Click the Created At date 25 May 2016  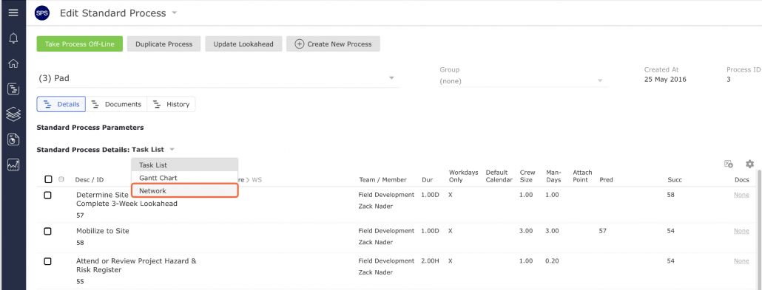(x=665, y=80)
